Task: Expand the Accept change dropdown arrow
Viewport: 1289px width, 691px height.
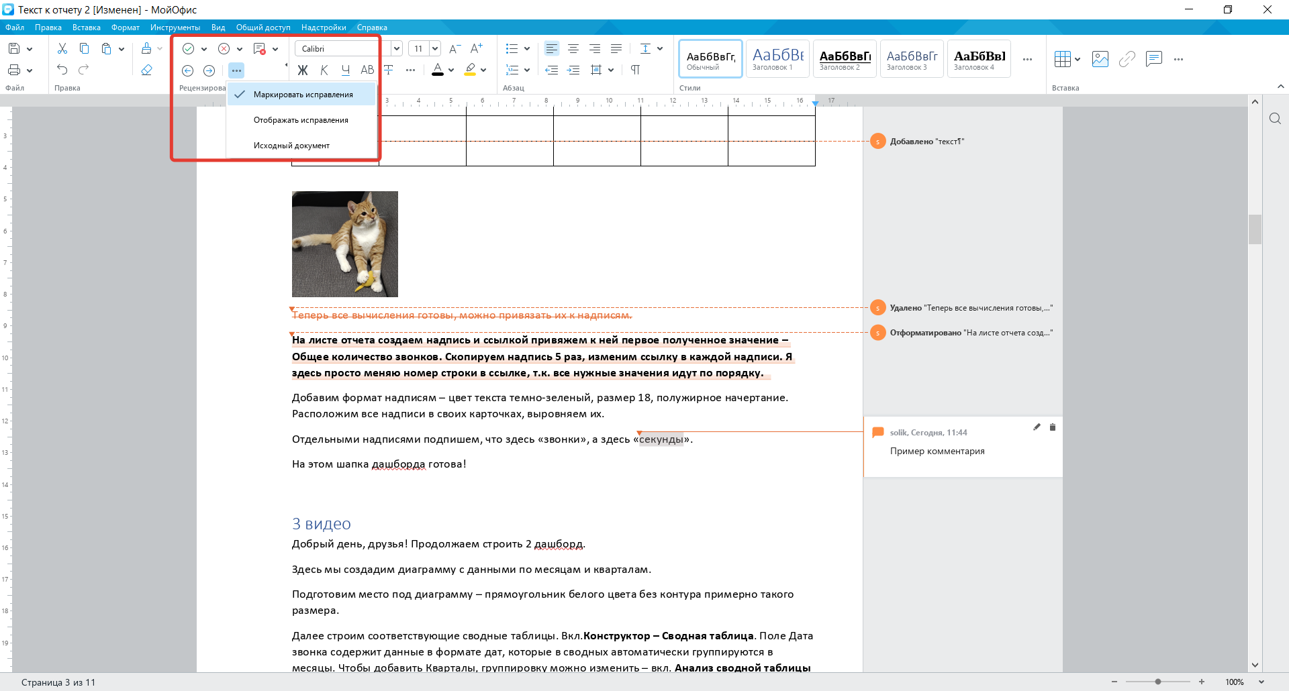Action: pos(204,48)
